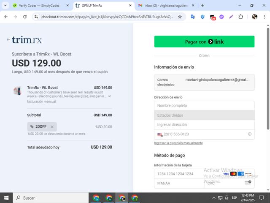Open first Chrome icon in taskbar

pyautogui.click(x=96, y=198)
